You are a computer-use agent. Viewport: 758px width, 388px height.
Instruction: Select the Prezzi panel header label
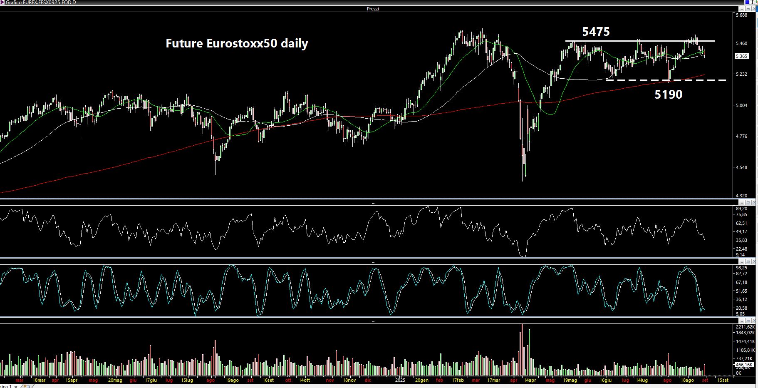(373, 9)
